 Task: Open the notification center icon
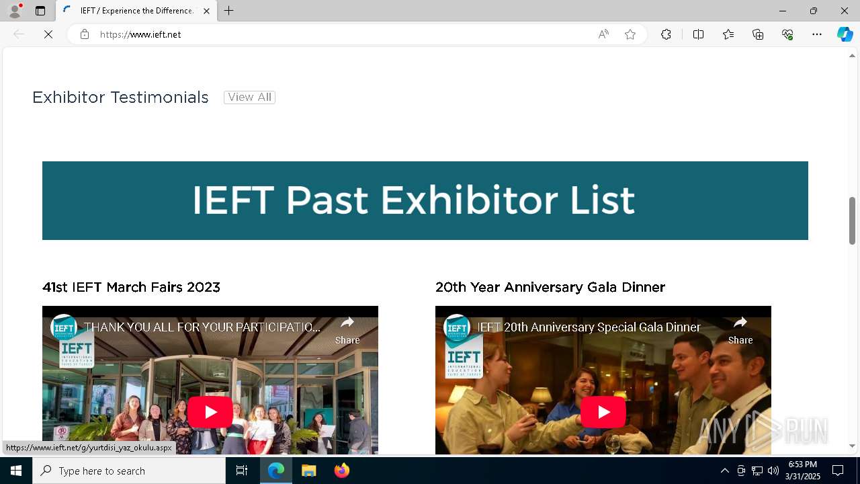click(838, 471)
